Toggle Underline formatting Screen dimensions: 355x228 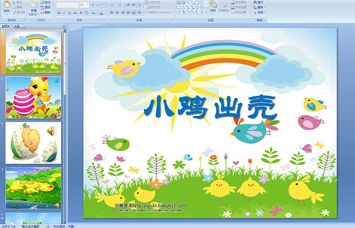pyautogui.click(x=69, y=13)
